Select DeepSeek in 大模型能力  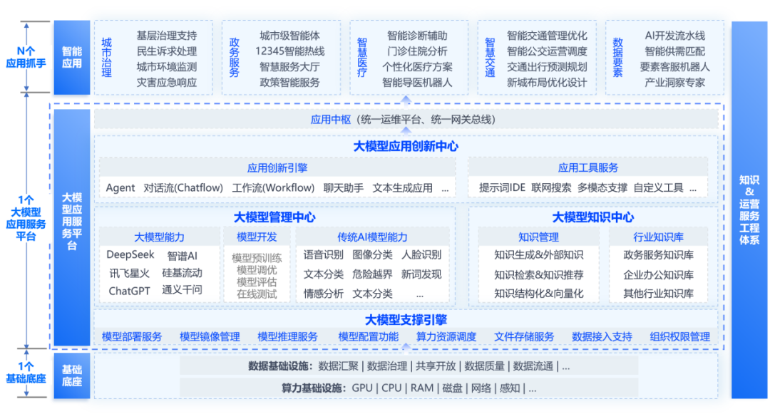pos(130,254)
